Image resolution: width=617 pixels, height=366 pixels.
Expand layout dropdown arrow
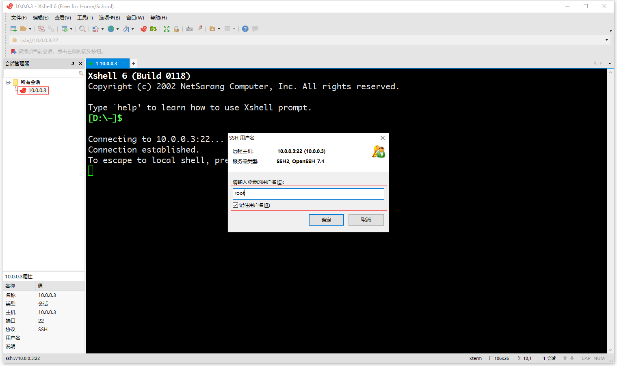pos(234,29)
